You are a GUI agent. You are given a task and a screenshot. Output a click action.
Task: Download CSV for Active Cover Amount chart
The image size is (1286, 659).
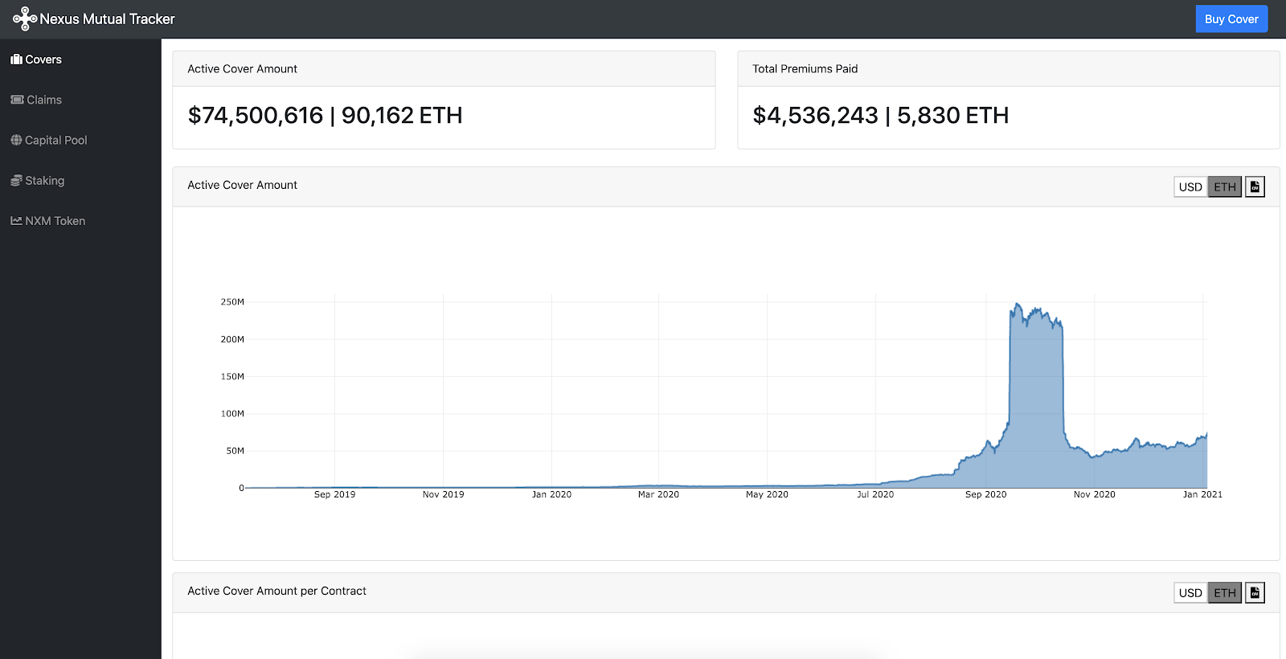point(1255,186)
